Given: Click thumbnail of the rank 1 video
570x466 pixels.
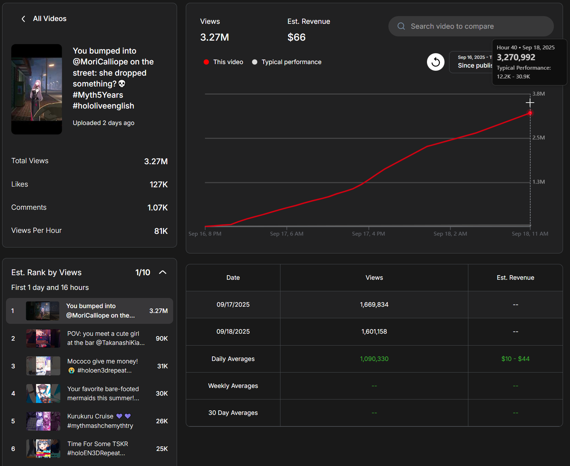Looking at the screenshot, I should click(43, 311).
